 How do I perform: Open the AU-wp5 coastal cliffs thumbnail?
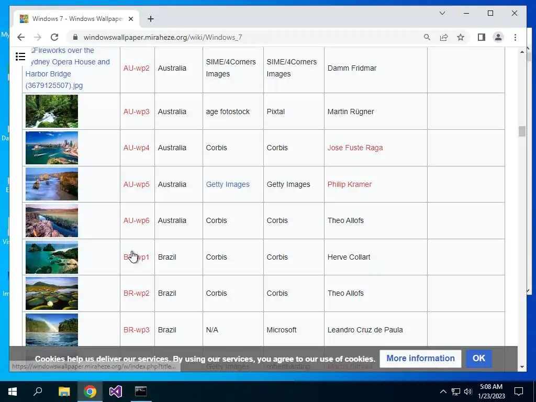point(52,184)
